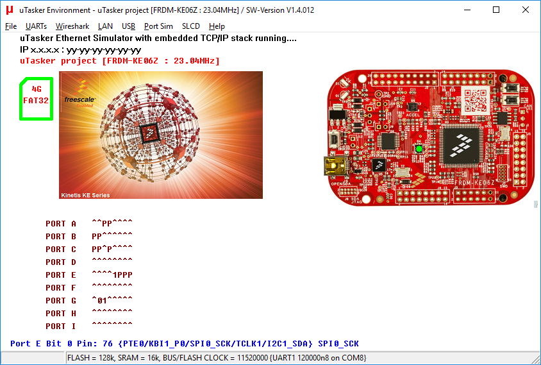Click the QR code on the board
541x365 pixels.
click(476, 101)
